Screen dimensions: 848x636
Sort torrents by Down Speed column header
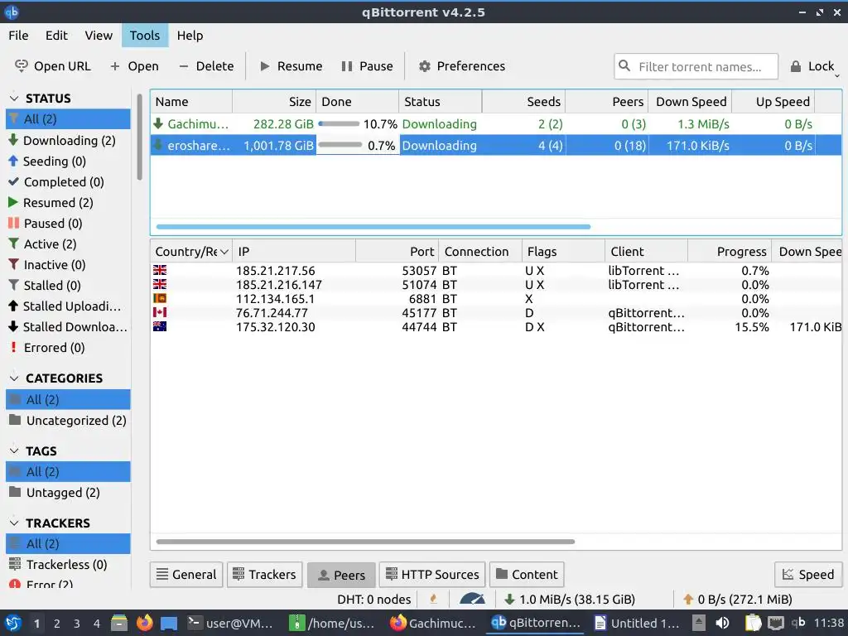click(x=691, y=102)
